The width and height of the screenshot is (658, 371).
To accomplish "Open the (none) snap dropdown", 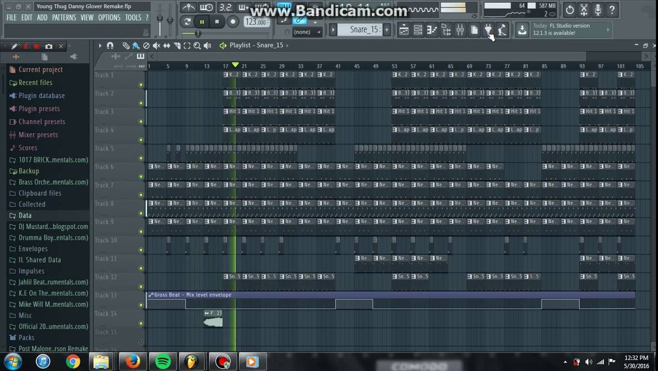I will click(x=307, y=32).
